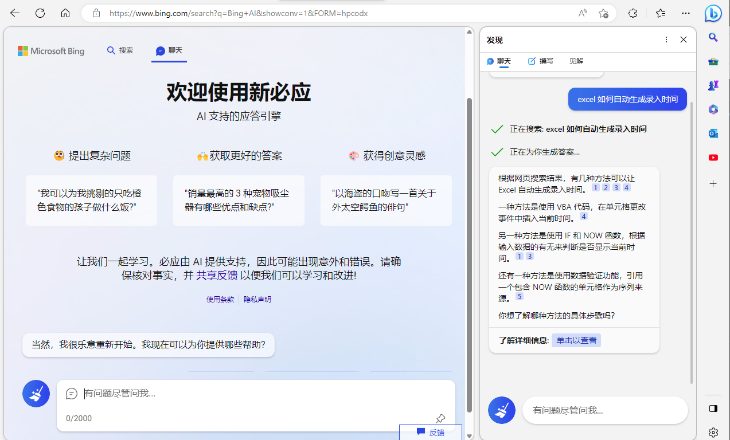
Task: Open the 撰写 compose tab
Action: [x=540, y=61]
